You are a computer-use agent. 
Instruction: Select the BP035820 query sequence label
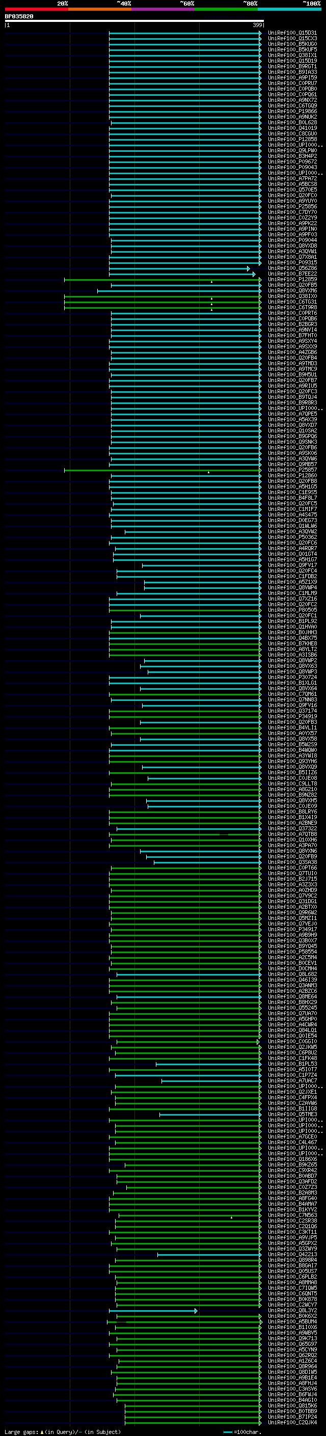click(x=19, y=17)
